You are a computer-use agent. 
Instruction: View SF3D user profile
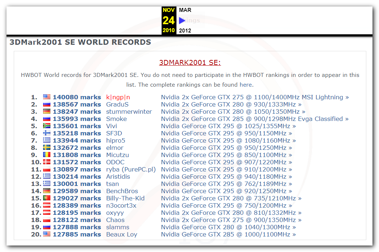point(114,133)
